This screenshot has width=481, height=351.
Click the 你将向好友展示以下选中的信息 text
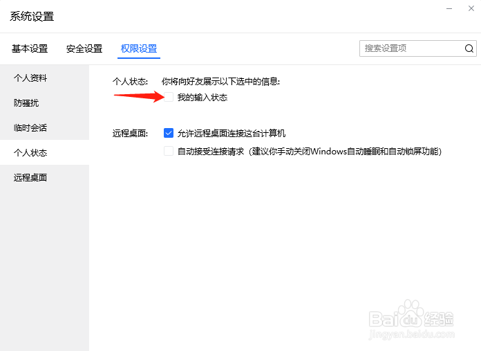220,82
